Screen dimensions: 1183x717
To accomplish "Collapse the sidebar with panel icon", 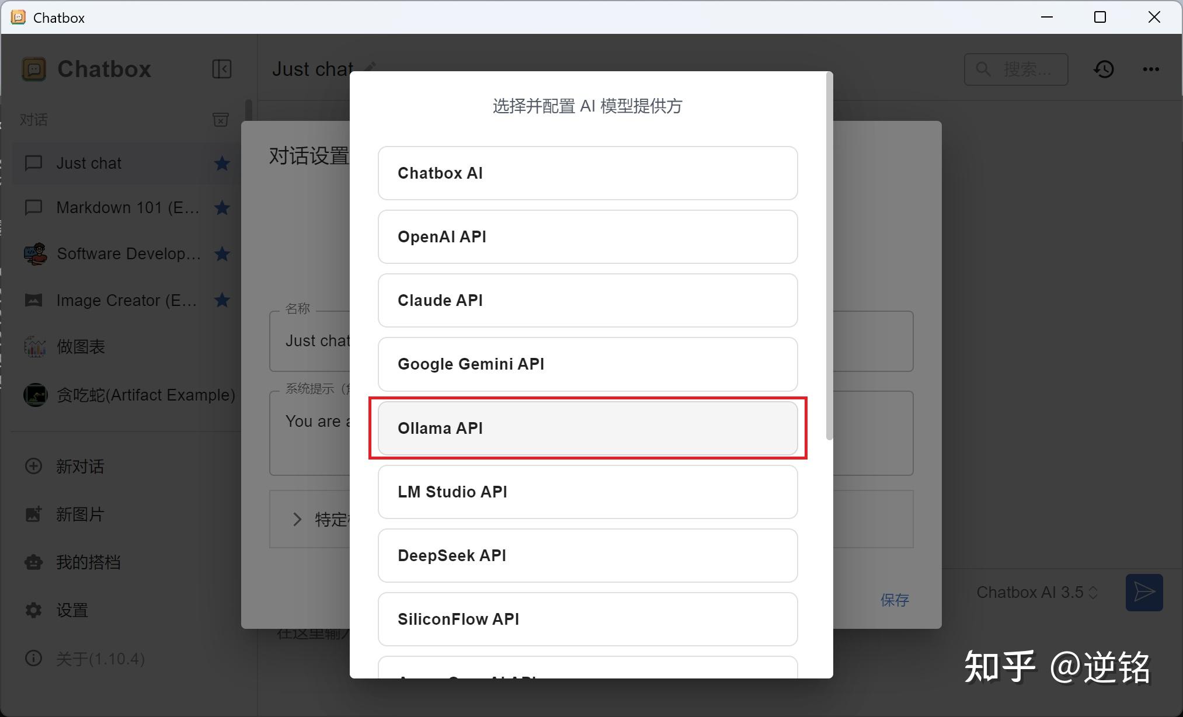I will click(x=221, y=69).
